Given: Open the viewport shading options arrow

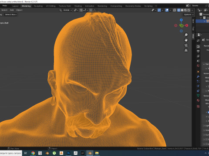Looking at the screenshot, I should pos(192,10).
